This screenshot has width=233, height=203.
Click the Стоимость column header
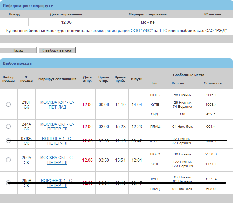(212, 83)
